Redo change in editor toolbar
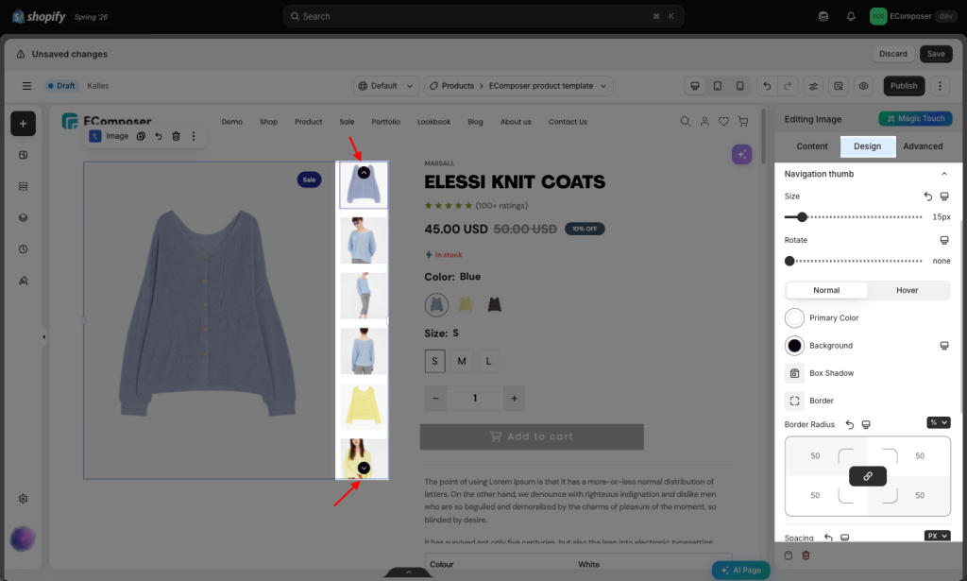Viewport: 967px width, 581px height. (788, 86)
